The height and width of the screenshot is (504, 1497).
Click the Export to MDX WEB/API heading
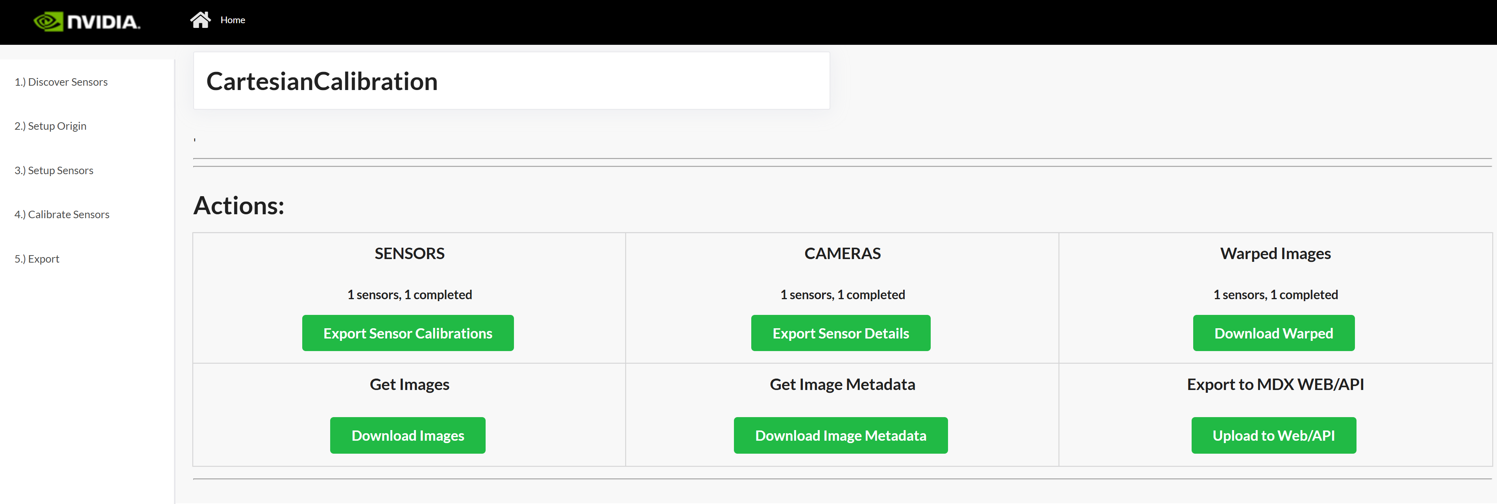click(x=1275, y=384)
